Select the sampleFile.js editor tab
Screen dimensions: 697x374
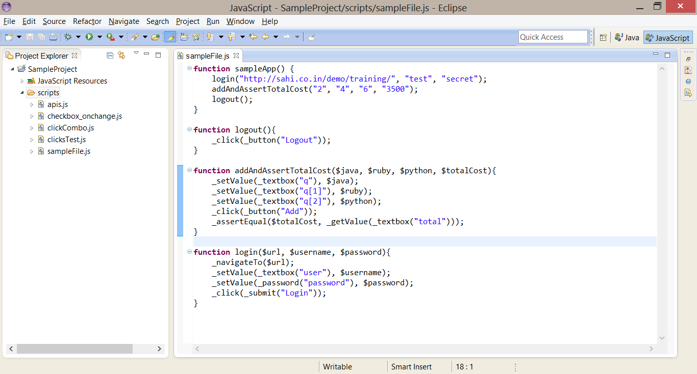(x=207, y=56)
